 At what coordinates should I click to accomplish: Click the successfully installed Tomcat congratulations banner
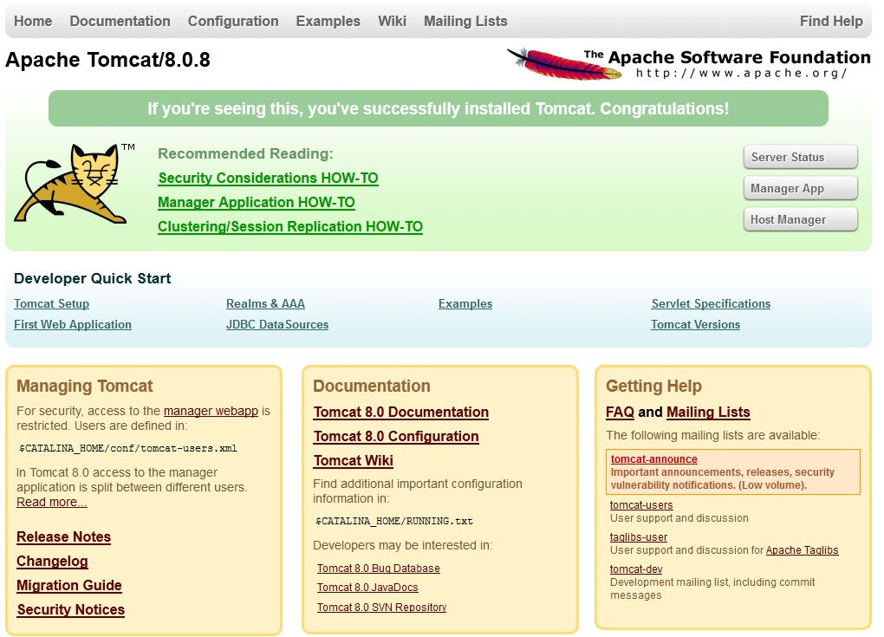(439, 108)
